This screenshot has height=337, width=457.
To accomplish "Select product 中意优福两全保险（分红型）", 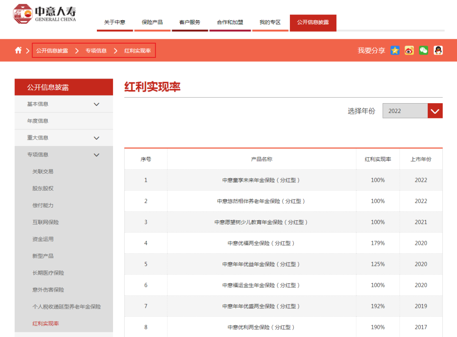I will [x=262, y=243].
